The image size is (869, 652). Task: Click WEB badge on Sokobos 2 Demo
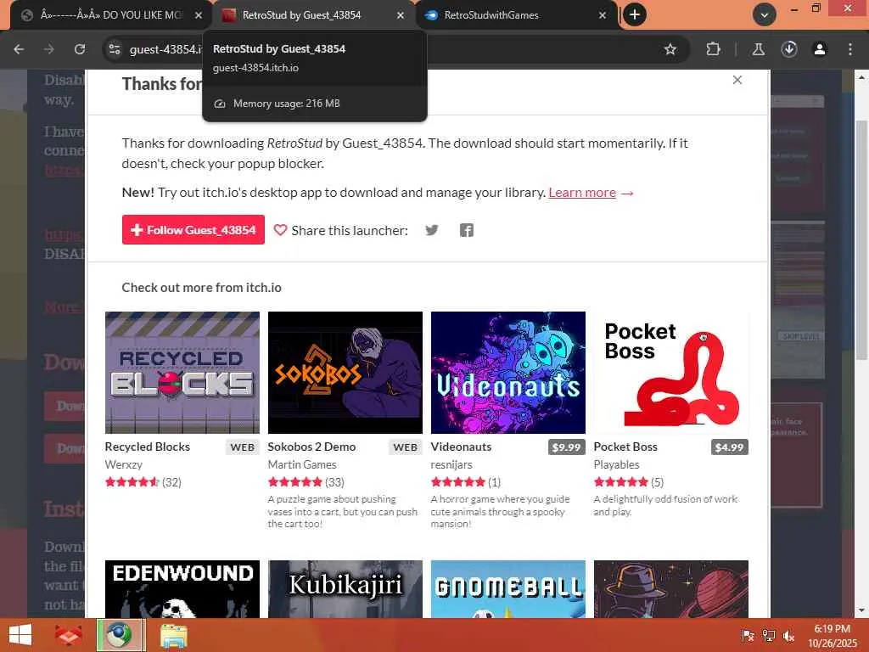click(x=405, y=447)
